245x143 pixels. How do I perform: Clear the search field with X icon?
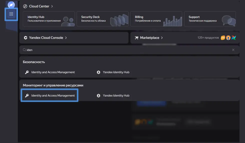coord(233,50)
